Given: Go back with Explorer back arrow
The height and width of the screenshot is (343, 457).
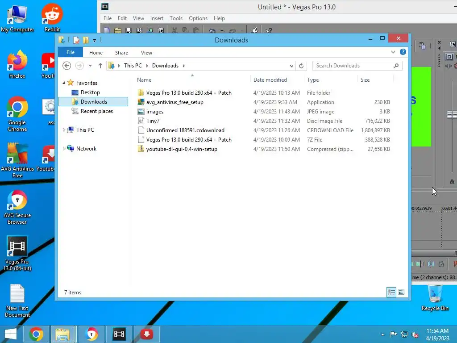Looking at the screenshot, I should 67,66.
